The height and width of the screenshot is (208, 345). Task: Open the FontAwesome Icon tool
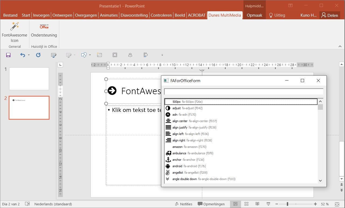[15, 32]
